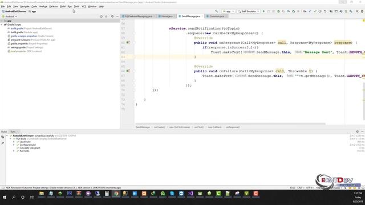
Task: Switch to Common.java editor tab
Action: click(217, 17)
